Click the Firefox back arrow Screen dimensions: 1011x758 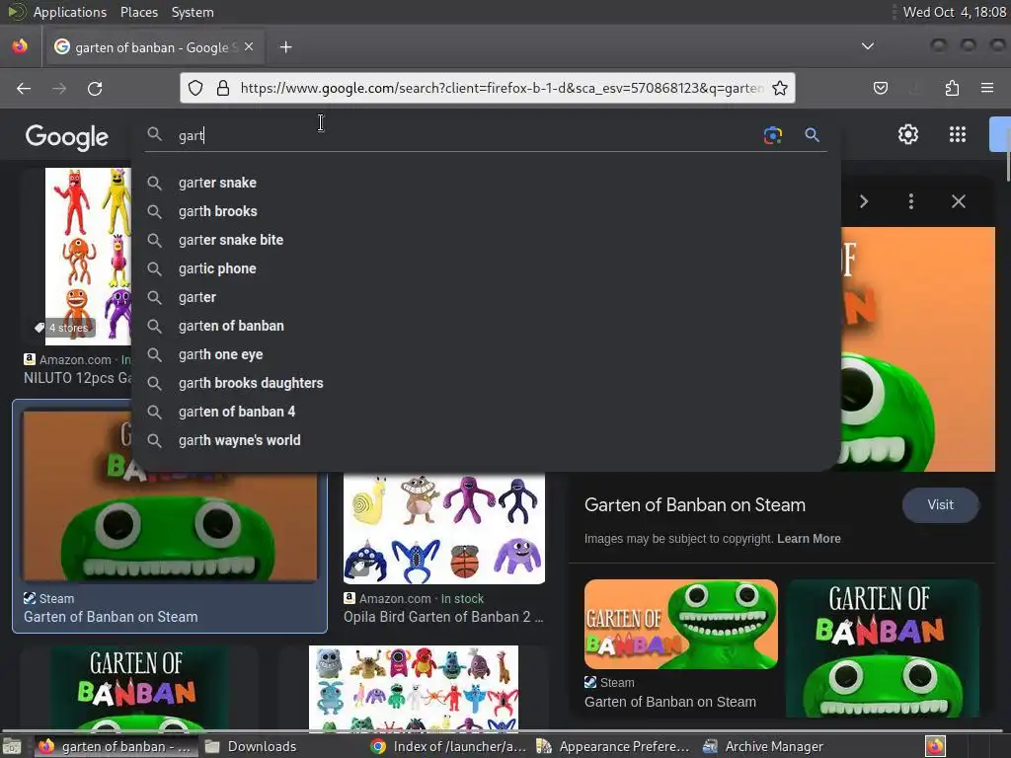click(x=24, y=88)
